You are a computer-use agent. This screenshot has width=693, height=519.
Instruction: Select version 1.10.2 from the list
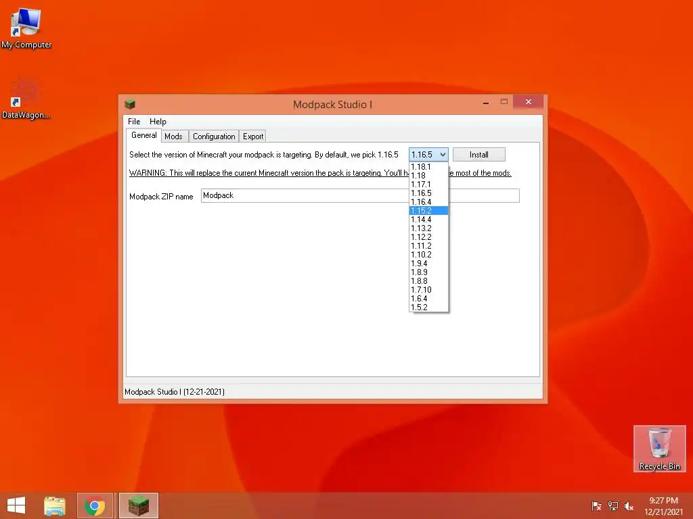428,255
